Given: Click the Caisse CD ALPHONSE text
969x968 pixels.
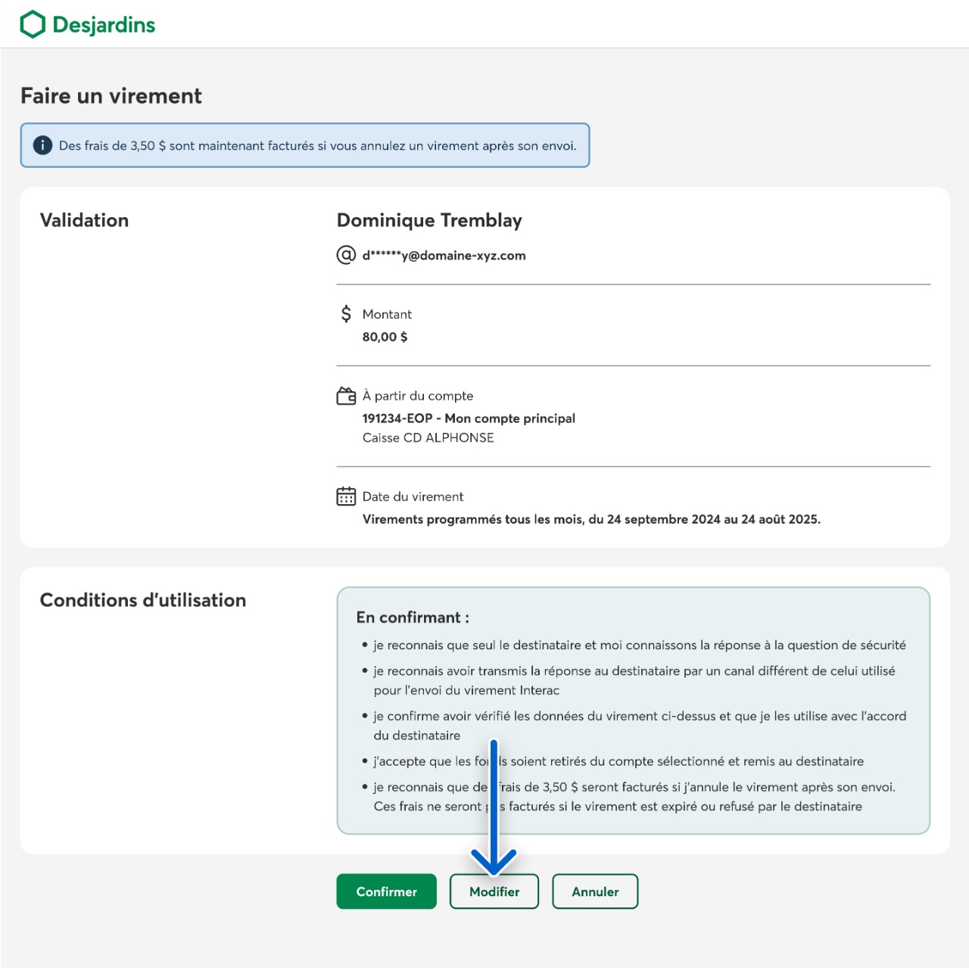Looking at the screenshot, I should click(428, 438).
